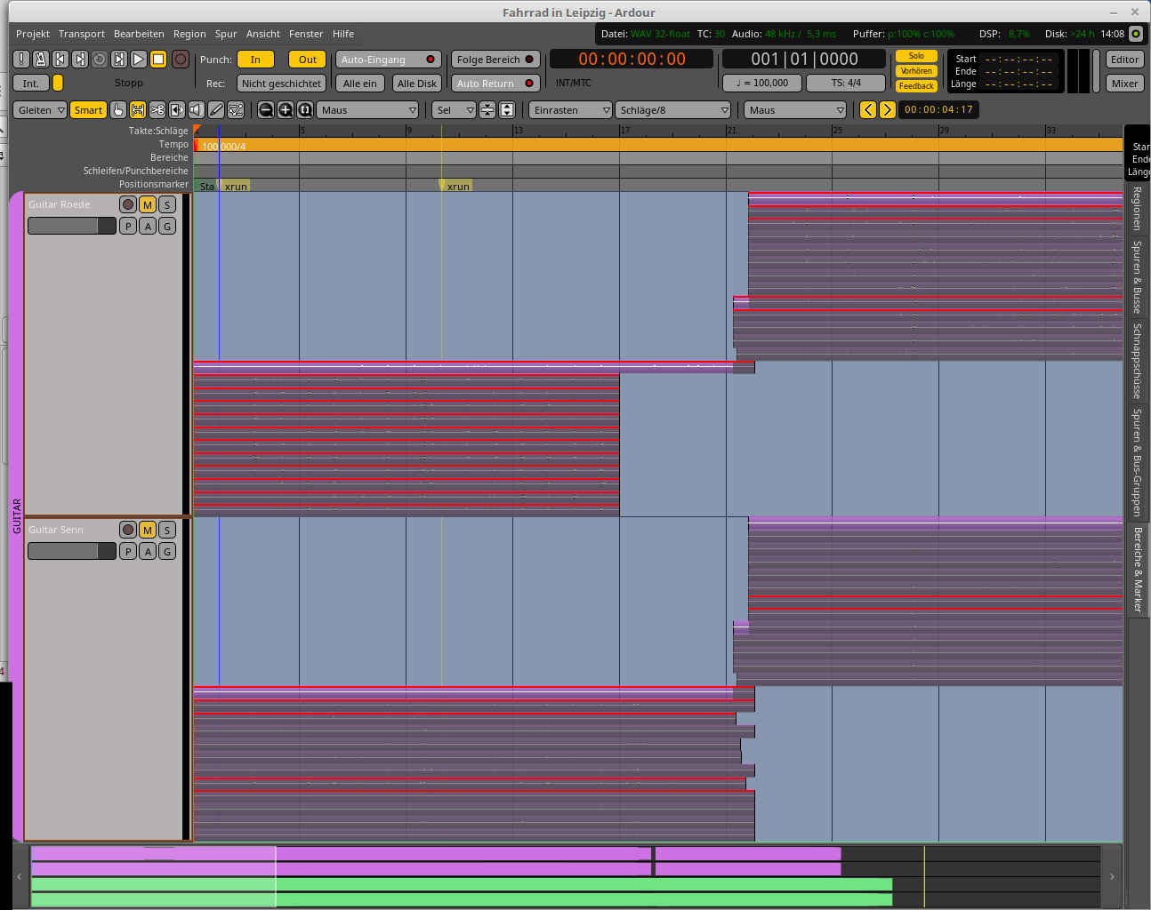Viewport: 1151px width, 910px height.
Task: Switch to the Regionen side tab
Action: (x=1137, y=208)
